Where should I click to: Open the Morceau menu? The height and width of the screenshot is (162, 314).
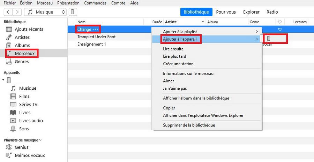click(x=45, y=3)
